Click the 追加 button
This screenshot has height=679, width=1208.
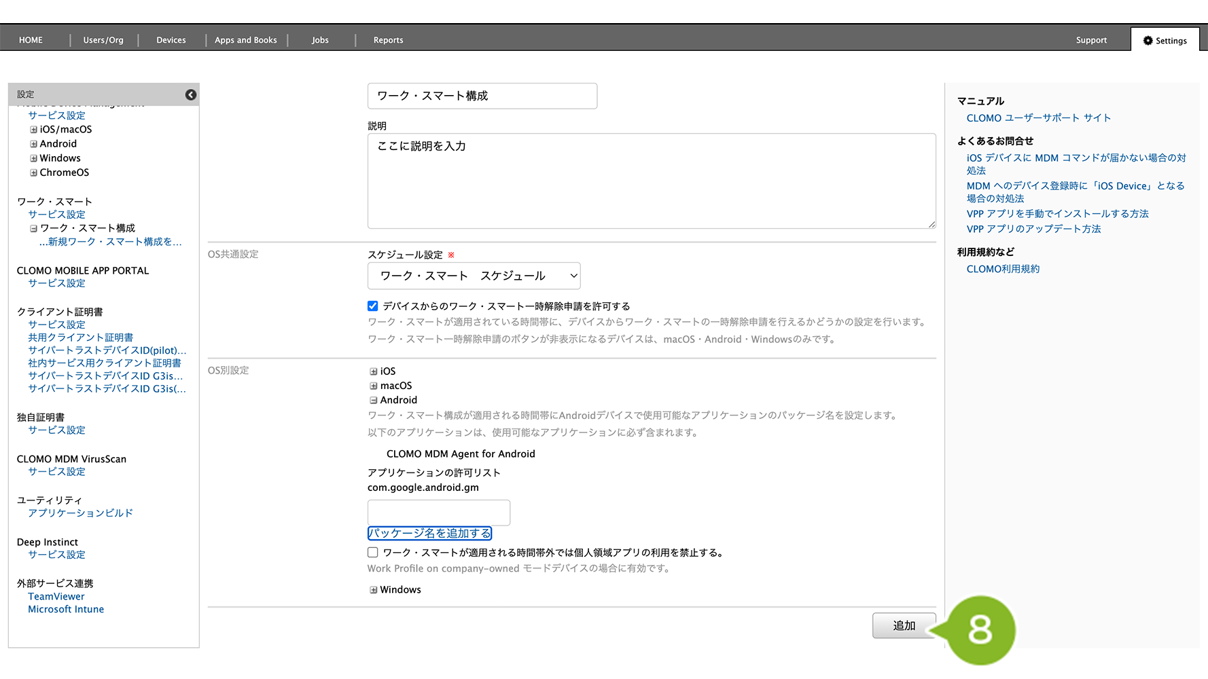point(904,625)
